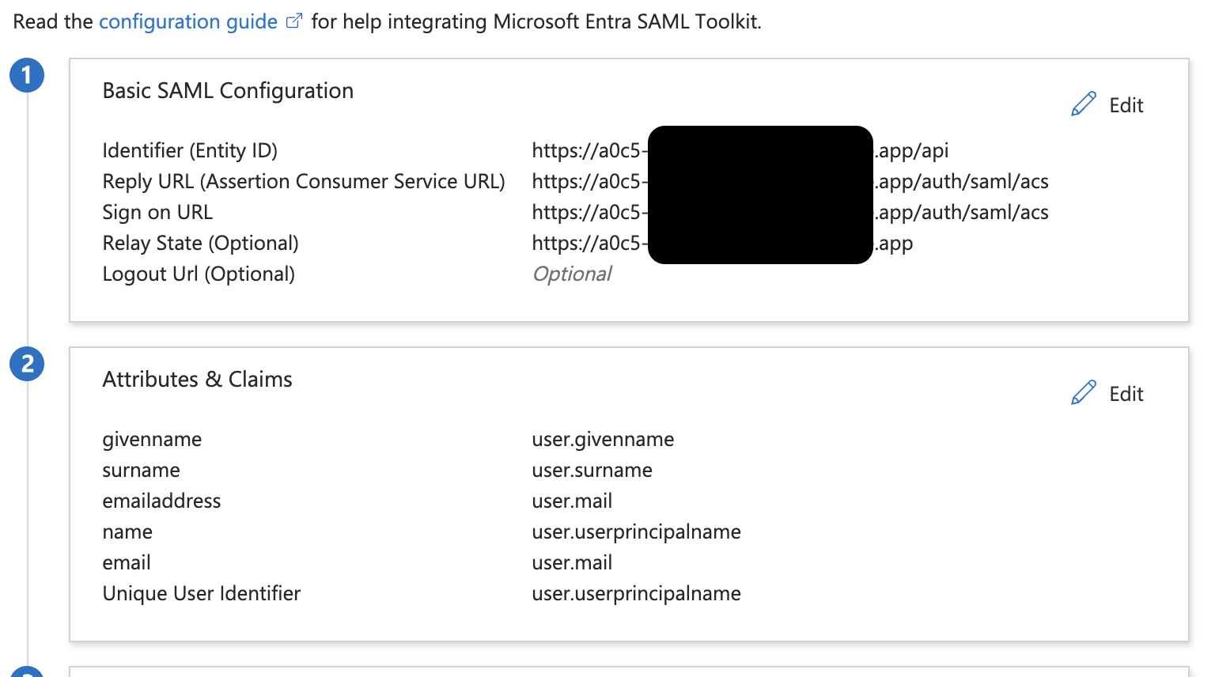Click Edit in the Basic SAML Configuration section
The image size is (1215, 677).
point(1126,104)
